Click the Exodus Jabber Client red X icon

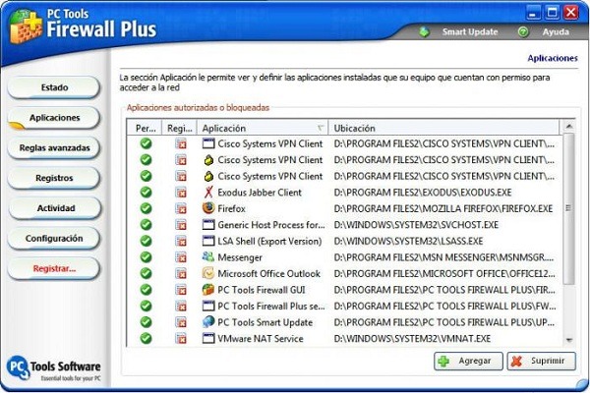coord(208,193)
